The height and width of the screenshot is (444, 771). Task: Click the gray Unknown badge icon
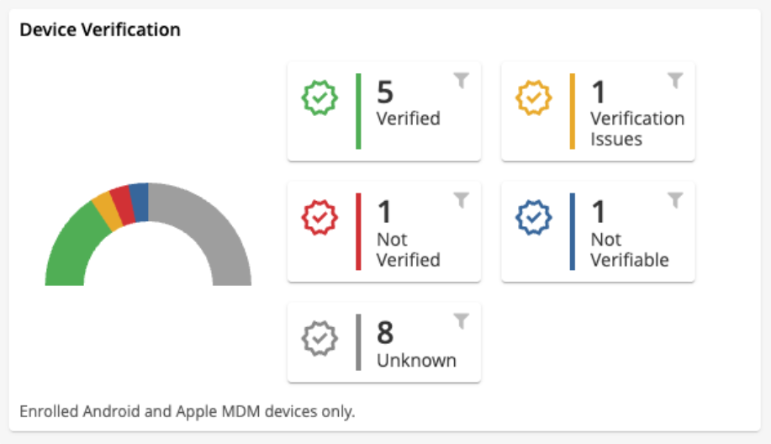click(319, 340)
